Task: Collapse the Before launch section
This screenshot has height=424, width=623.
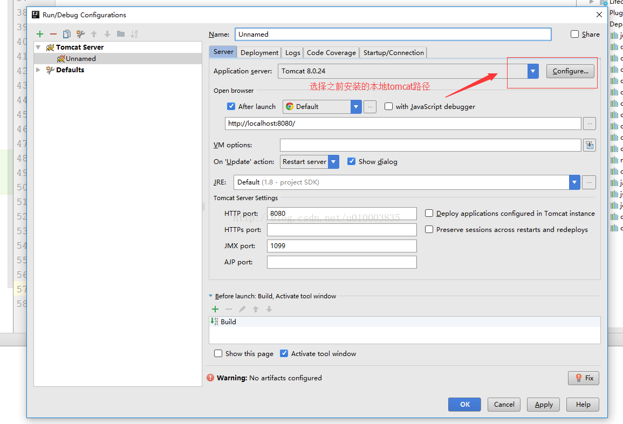Action: pyautogui.click(x=210, y=296)
